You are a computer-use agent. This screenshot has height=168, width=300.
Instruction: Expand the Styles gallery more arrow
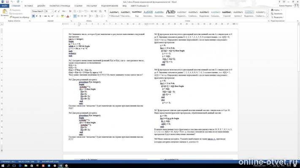click(268, 17)
